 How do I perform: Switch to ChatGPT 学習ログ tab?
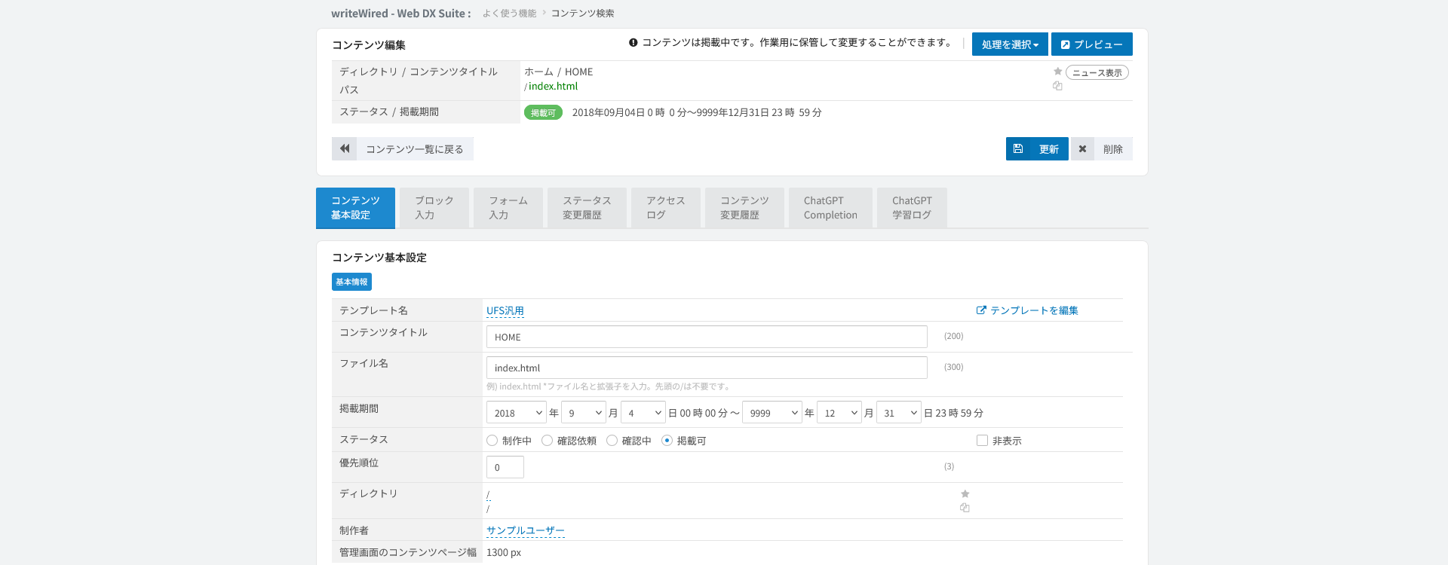pos(912,208)
